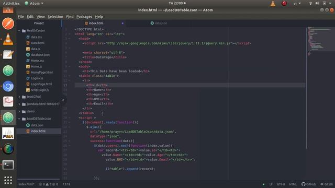Click the code minimap
335x188 pixels.
(x=320, y=41)
